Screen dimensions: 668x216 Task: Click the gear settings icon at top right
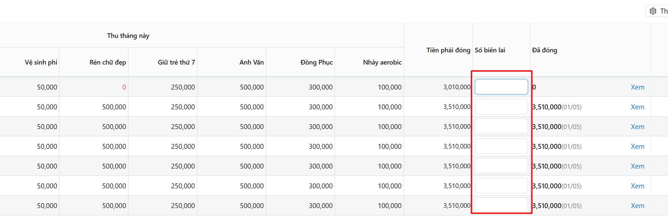click(653, 11)
